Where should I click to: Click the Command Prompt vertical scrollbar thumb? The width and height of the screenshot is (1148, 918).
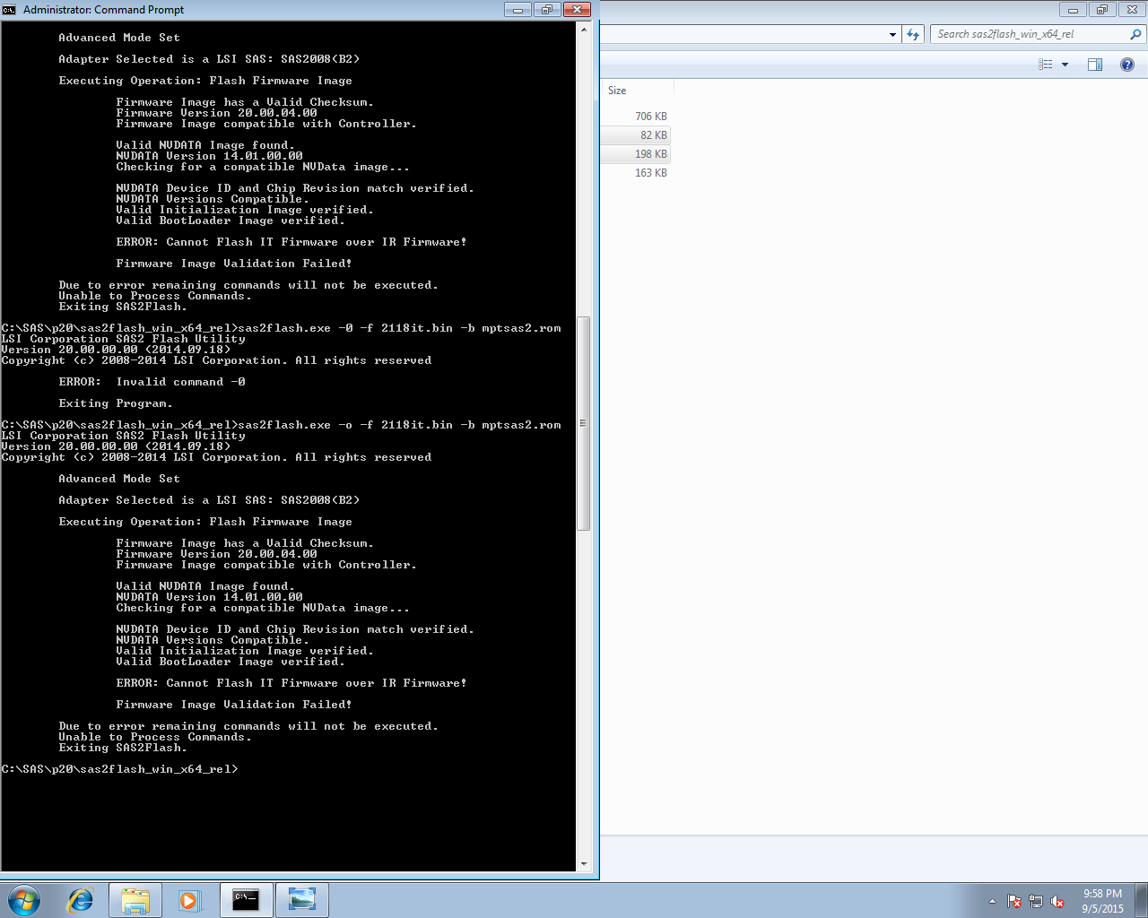584,423
